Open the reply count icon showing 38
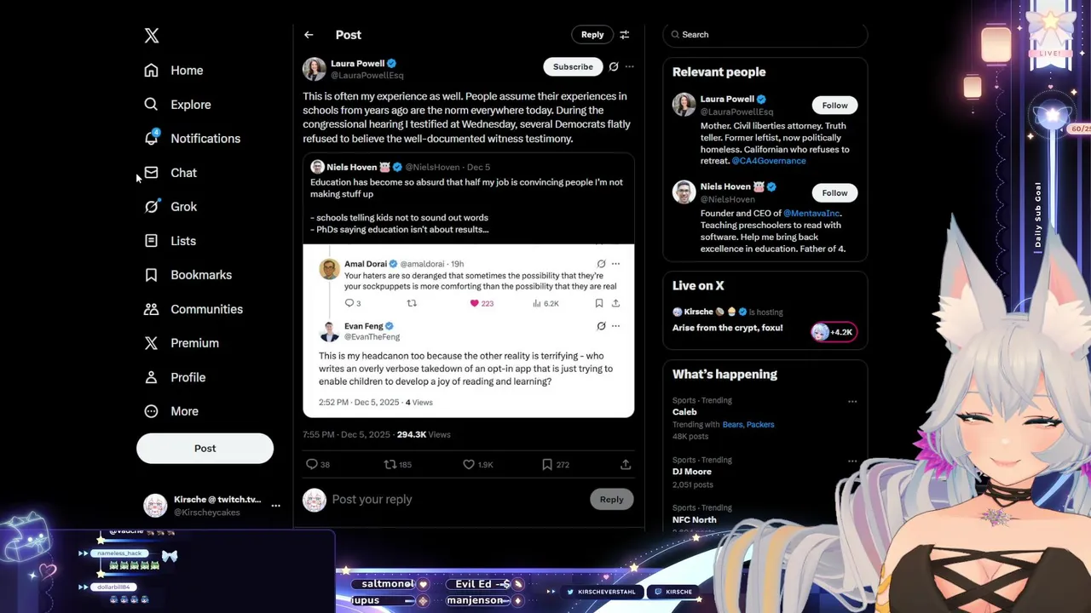This screenshot has height=613, width=1091. point(312,464)
